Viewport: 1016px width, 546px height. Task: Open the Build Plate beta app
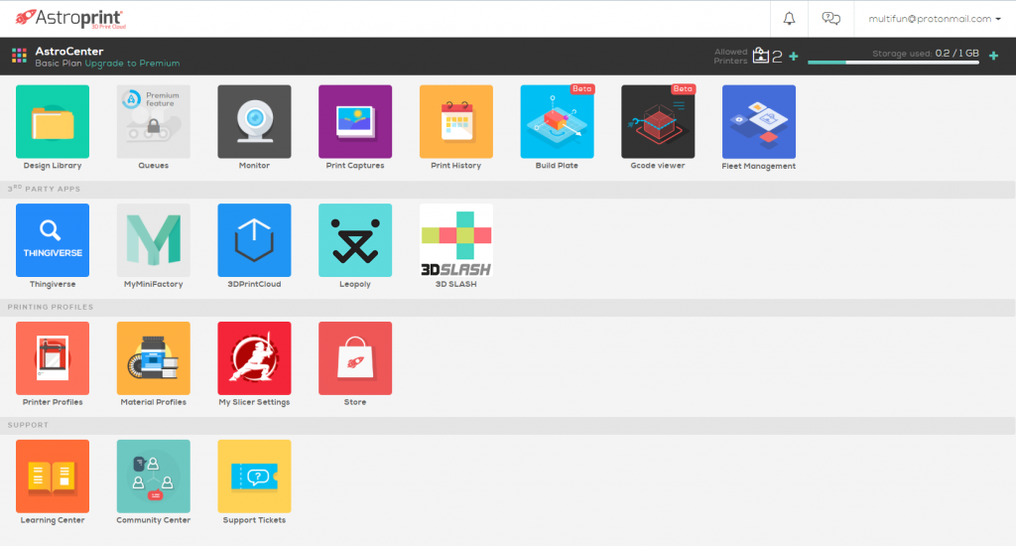coord(558,122)
